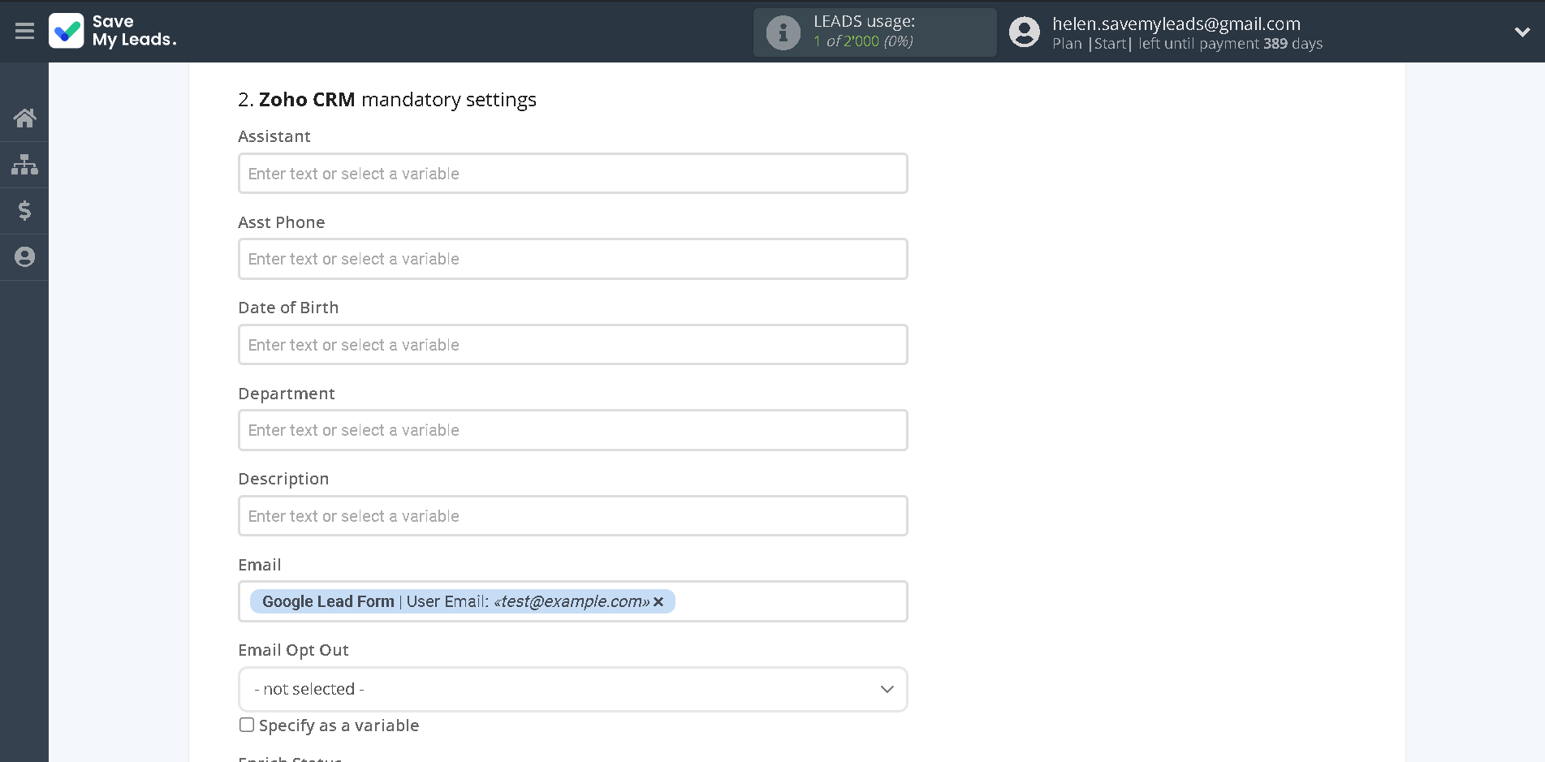Open the profile icon in sidebar

tap(24, 257)
